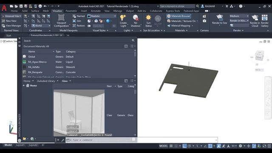Click the No Shadows icon

136,17
